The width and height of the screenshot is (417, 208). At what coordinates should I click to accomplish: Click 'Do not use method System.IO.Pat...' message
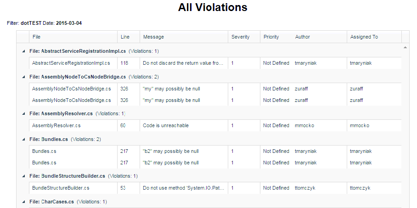(184, 188)
